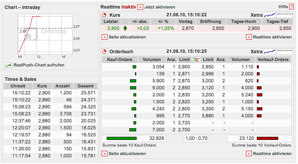Click the red arrow icon before Jetzt aktivieren
The width and height of the screenshot is (298, 164).
pos(140,7)
